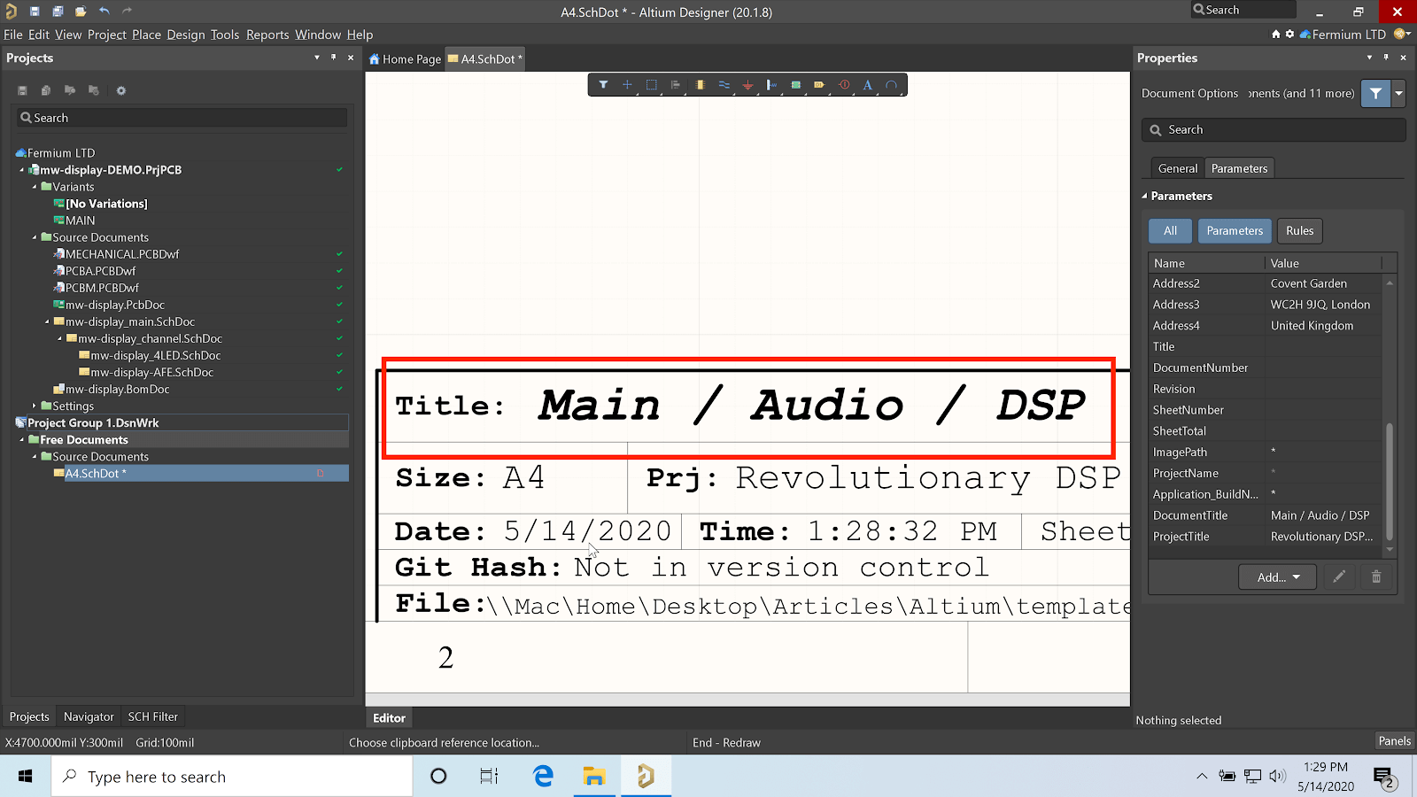Toggle the Parameters filter button
Image resolution: width=1417 pixels, height=797 pixels.
coord(1235,231)
